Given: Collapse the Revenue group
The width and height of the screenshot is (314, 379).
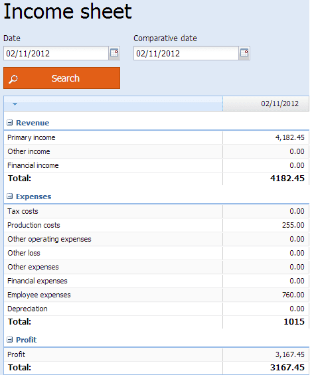Looking at the screenshot, I should point(9,123).
